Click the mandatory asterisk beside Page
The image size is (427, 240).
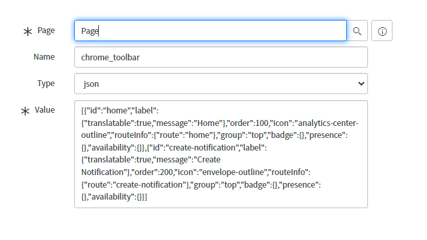pyautogui.click(x=27, y=31)
